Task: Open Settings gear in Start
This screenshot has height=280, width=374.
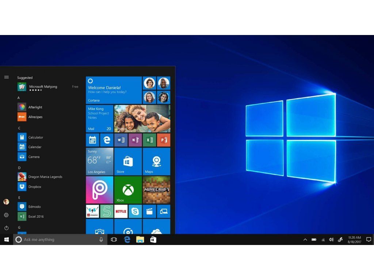Action: [7, 215]
